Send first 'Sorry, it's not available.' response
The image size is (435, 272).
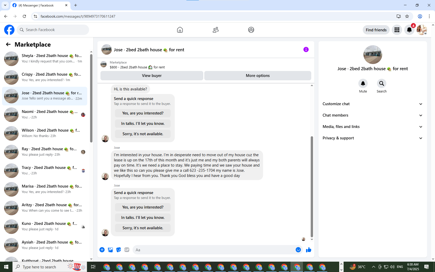click(x=143, y=134)
